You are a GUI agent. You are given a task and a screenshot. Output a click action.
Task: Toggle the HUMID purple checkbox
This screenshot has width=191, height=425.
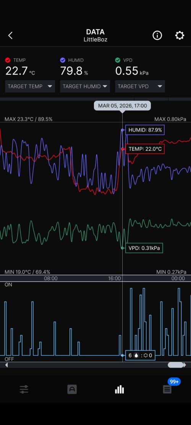click(x=63, y=60)
